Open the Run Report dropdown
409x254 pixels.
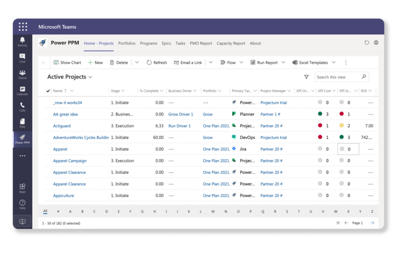283,62
